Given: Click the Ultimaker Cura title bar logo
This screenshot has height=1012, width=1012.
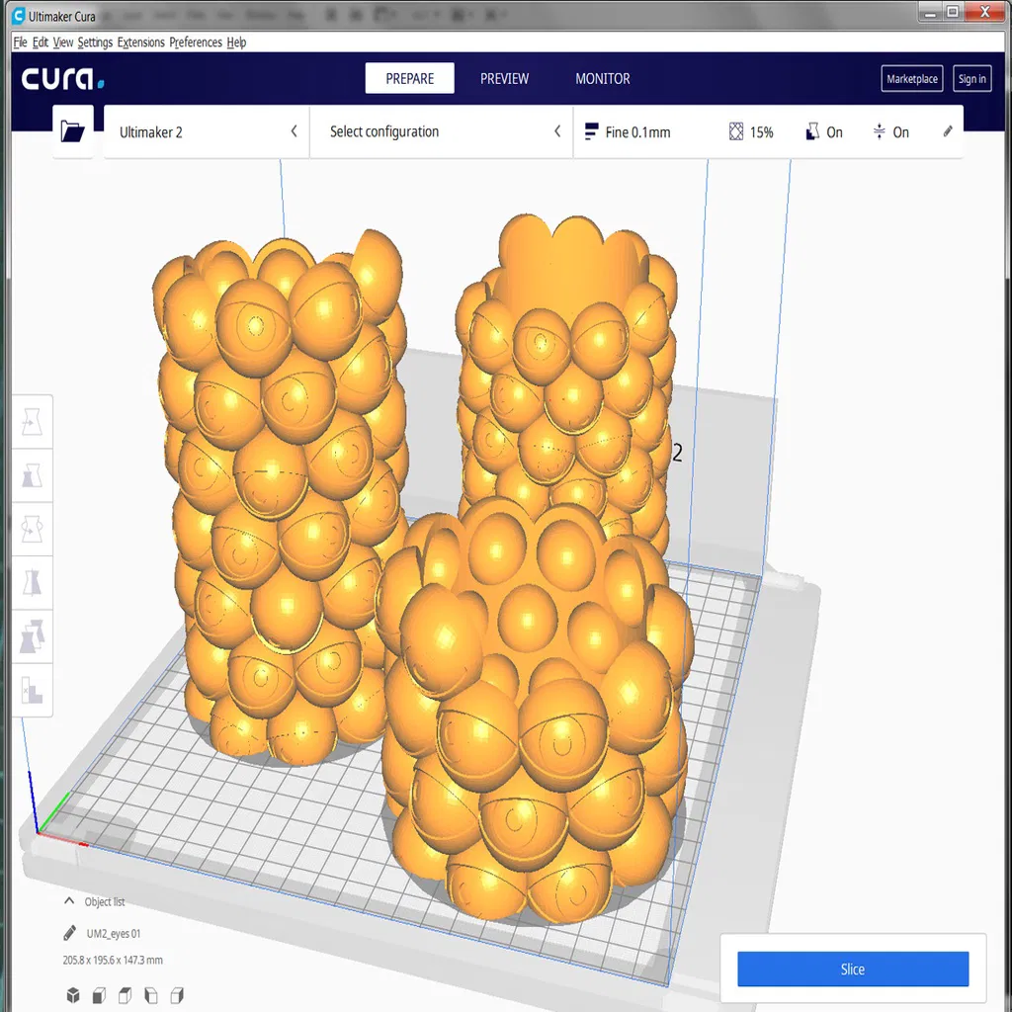Looking at the screenshot, I should click(19, 16).
